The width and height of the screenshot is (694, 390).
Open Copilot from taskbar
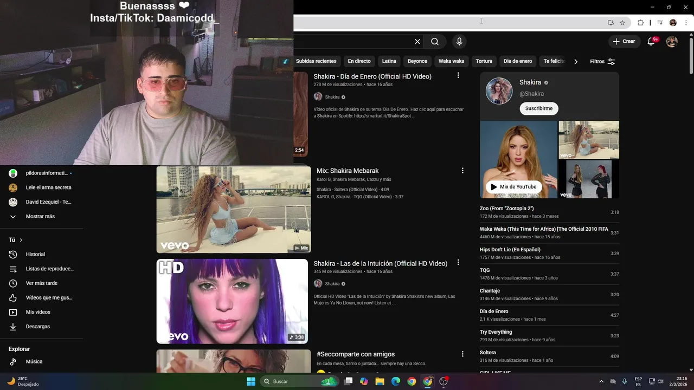pos(364,381)
